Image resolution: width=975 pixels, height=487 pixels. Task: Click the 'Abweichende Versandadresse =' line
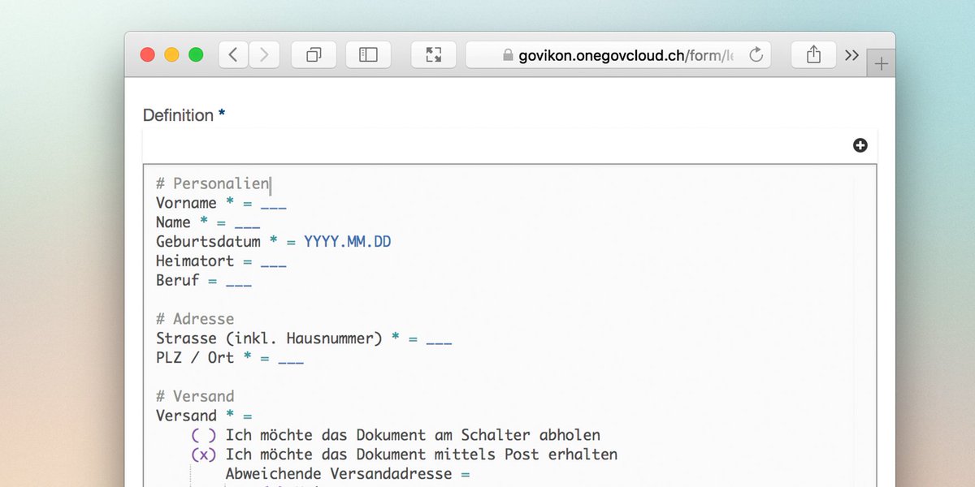point(348,474)
